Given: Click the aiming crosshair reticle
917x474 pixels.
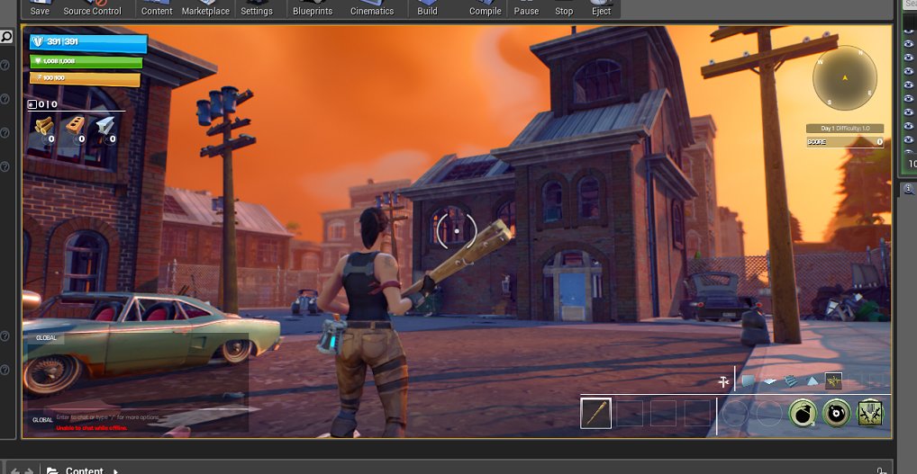Looking at the screenshot, I should coord(456,230).
